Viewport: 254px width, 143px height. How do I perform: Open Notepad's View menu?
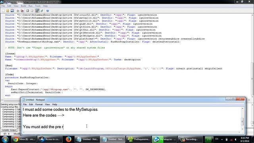(x=47, y=104)
